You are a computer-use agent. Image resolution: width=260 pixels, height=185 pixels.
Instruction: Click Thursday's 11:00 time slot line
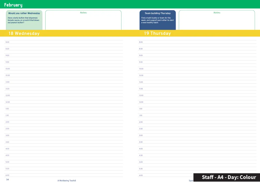[x=197, y=82]
